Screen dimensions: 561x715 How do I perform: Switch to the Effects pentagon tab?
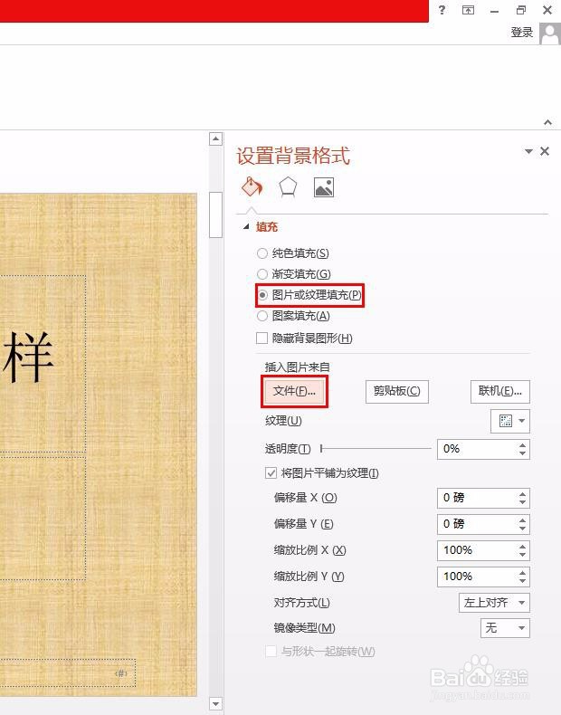(x=288, y=187)
